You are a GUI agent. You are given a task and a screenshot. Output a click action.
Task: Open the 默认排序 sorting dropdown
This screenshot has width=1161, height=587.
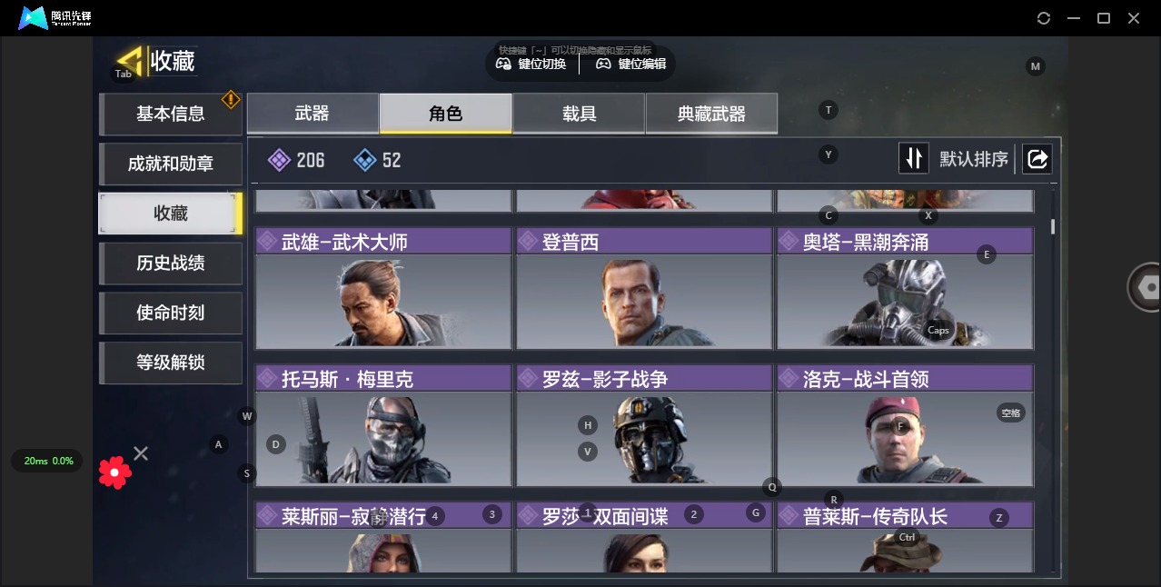pyautogui.click(x=974, y=159)
